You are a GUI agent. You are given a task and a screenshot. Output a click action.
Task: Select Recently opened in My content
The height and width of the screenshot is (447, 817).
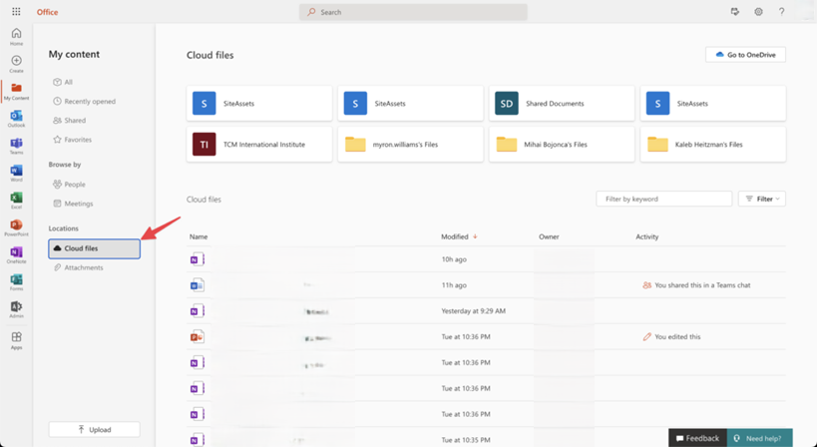89,102
